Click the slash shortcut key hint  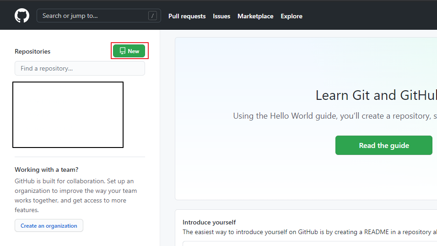point(152,16)
